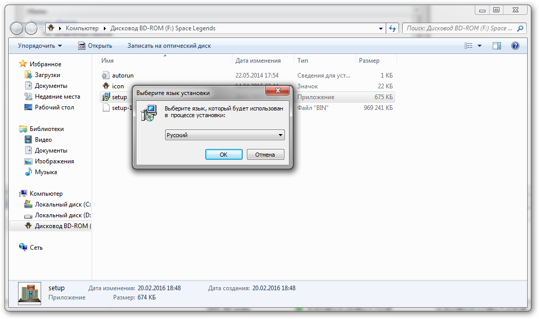539x319 pixels.
Task: Sort by the Дата изменения column header
Action: click(258, 61)
